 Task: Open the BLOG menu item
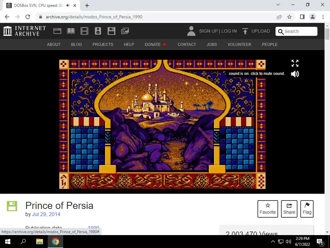[76, 45]
